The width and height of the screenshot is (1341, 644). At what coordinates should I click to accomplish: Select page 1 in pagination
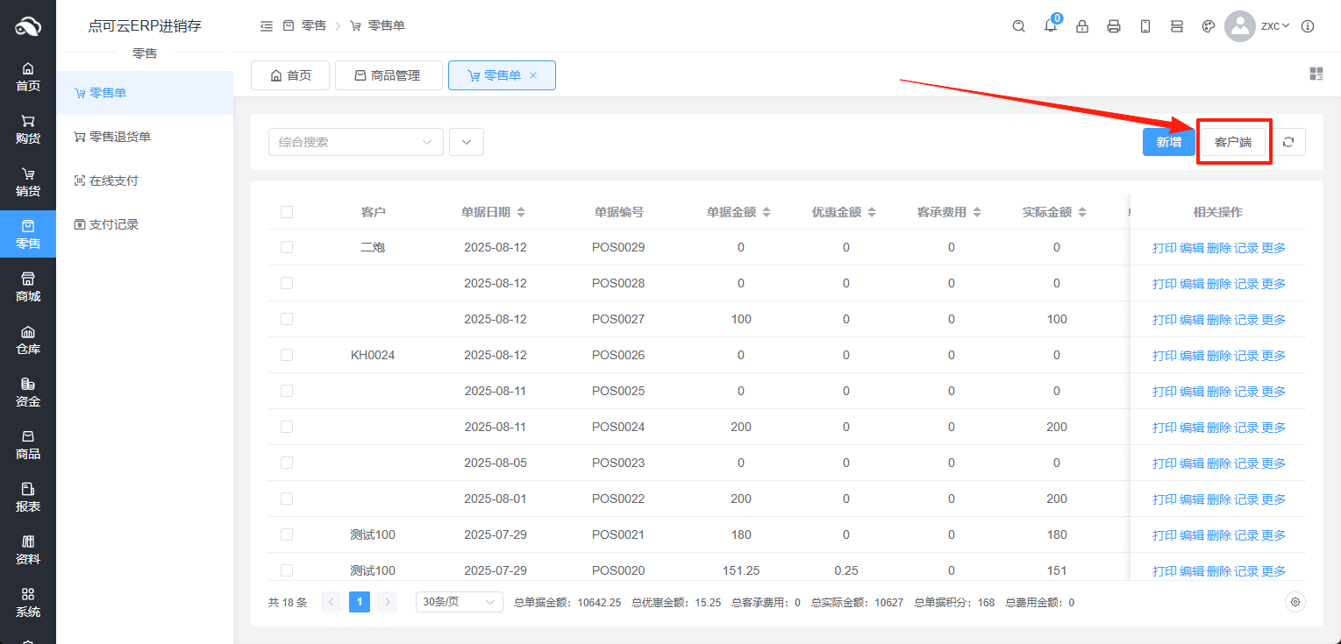tap(360, 602)
